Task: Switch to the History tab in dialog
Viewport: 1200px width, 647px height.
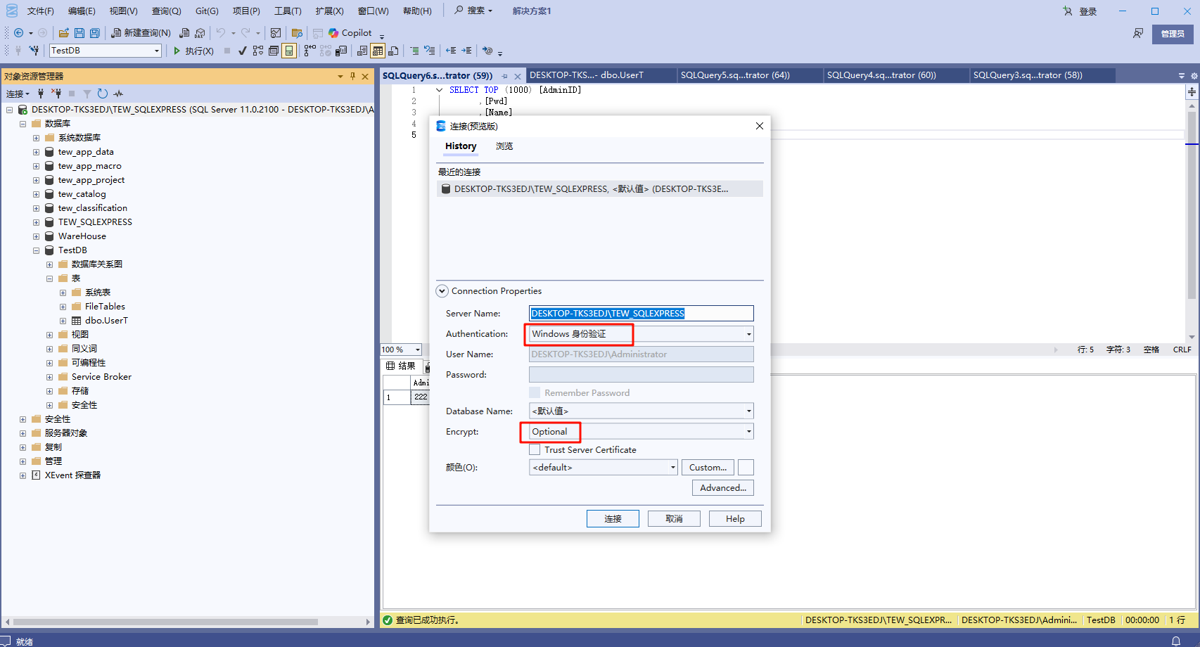Action: (461, 146)
